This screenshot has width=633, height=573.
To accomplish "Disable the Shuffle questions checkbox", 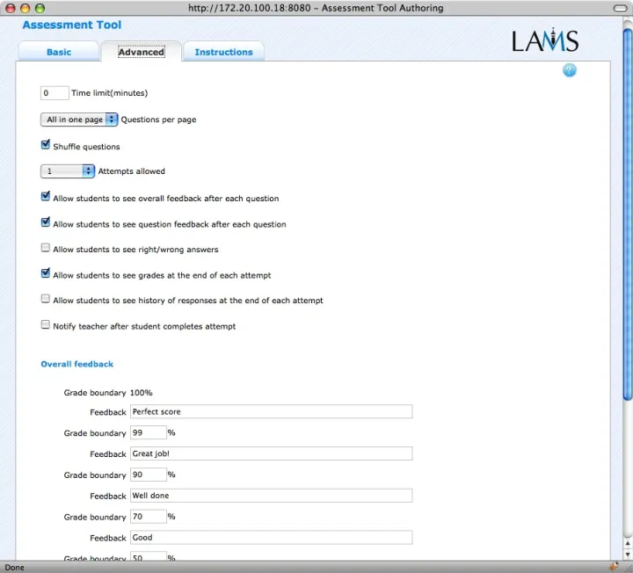I will coord(46,145).
